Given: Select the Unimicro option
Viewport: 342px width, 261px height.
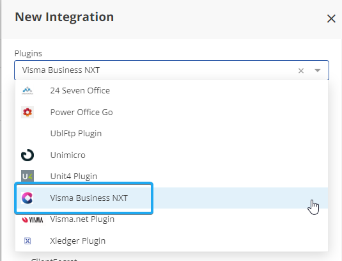Looking at the screenshot, I should click(171, 155).
